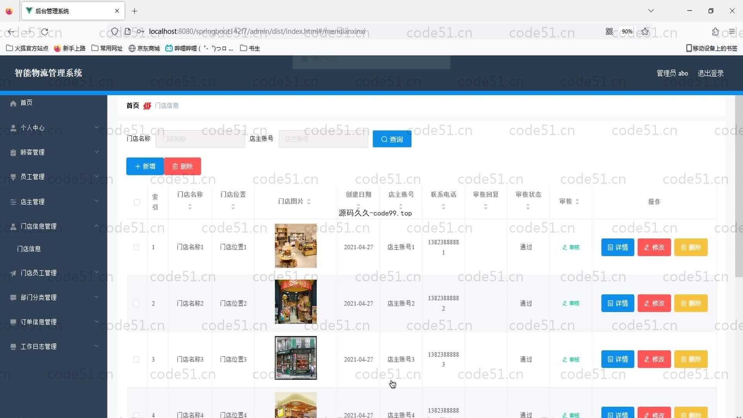
Task: Click the 首页 breadcrumb link
Action: click(133, 106)
